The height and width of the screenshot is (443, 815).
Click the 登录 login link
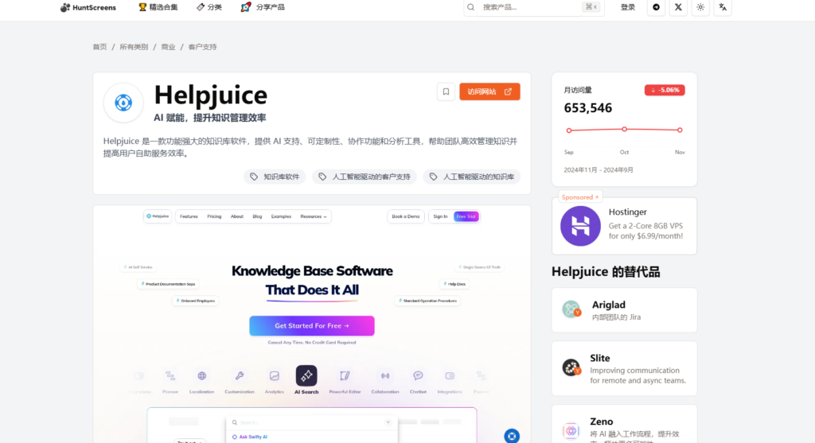coord(628,7)
